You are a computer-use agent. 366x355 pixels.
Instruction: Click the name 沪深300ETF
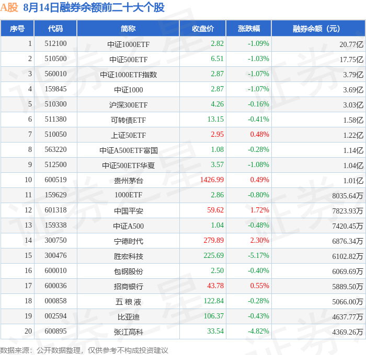click(129, 105)
